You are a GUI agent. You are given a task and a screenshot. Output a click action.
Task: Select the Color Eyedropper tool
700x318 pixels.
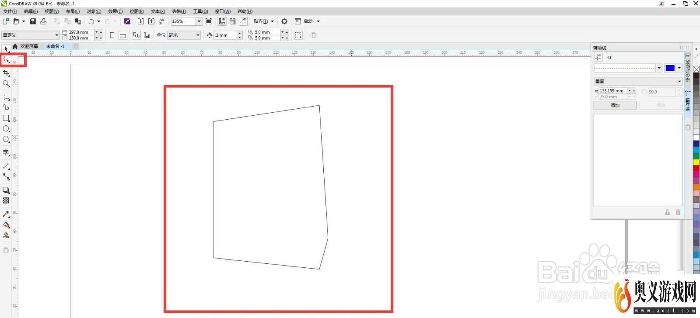6,214
